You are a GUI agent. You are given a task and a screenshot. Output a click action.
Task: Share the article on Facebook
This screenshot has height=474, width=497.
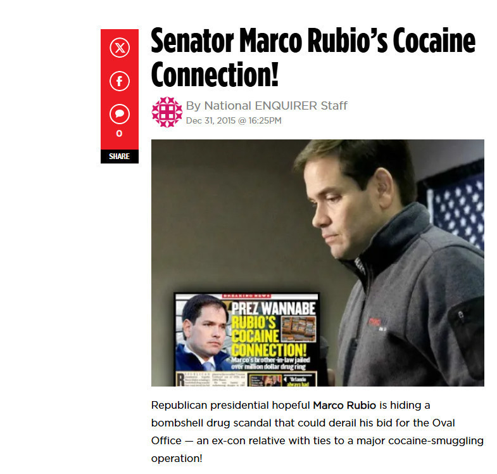(120, 81)
